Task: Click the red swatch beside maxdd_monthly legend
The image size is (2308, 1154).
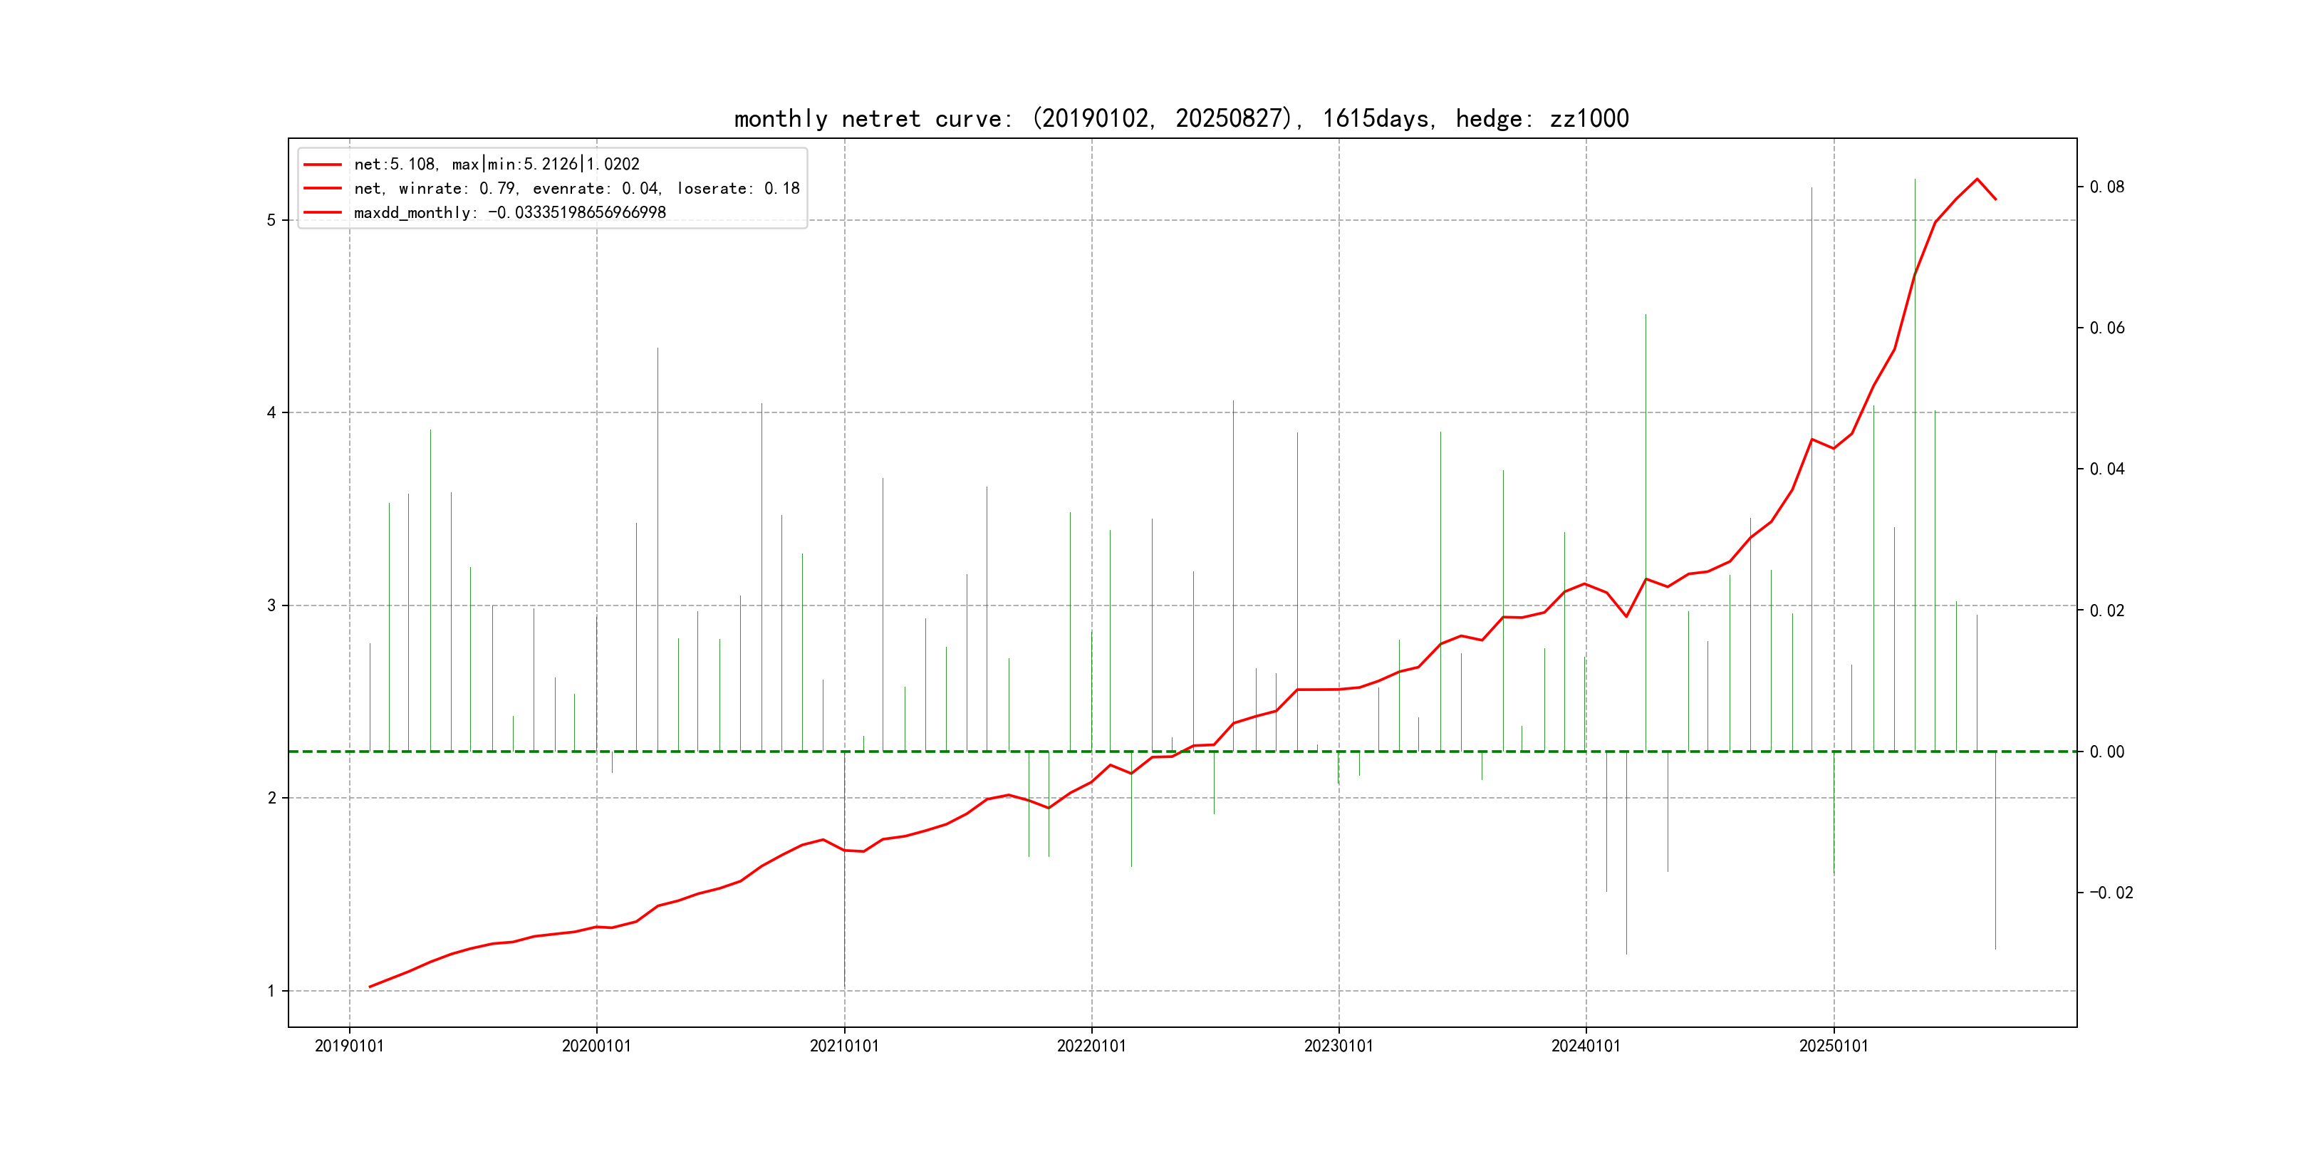Action: [x=323, y=213]
